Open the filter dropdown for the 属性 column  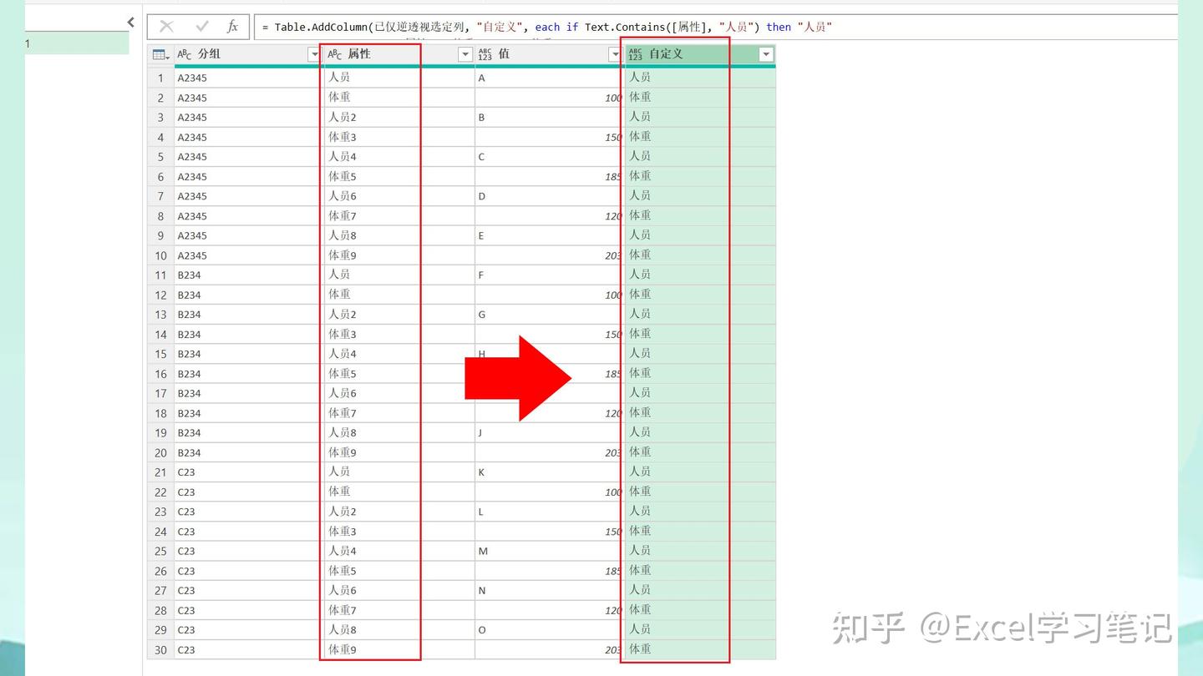(465, 54)
